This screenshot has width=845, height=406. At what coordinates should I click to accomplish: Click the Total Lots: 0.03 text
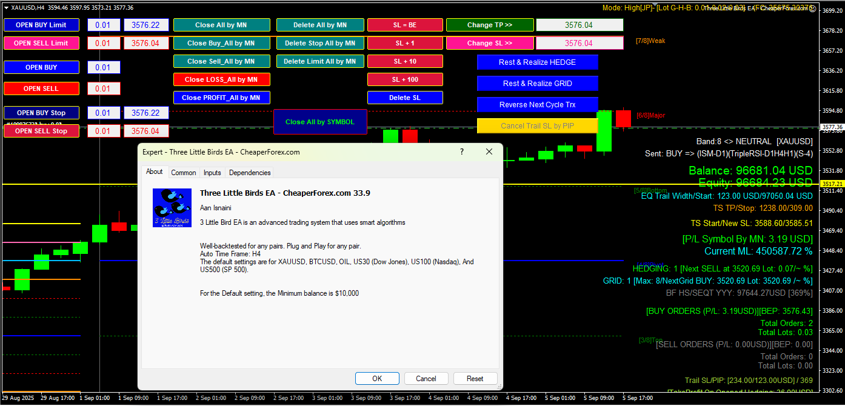click(x=786, y=333)
